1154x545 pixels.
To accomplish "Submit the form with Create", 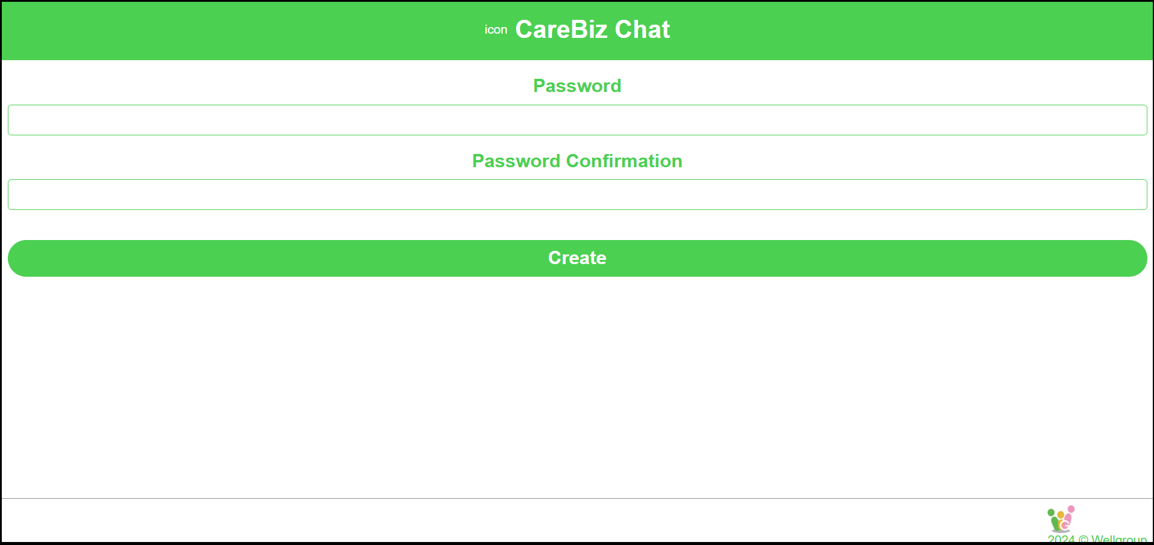I will [x=577, y=258].
